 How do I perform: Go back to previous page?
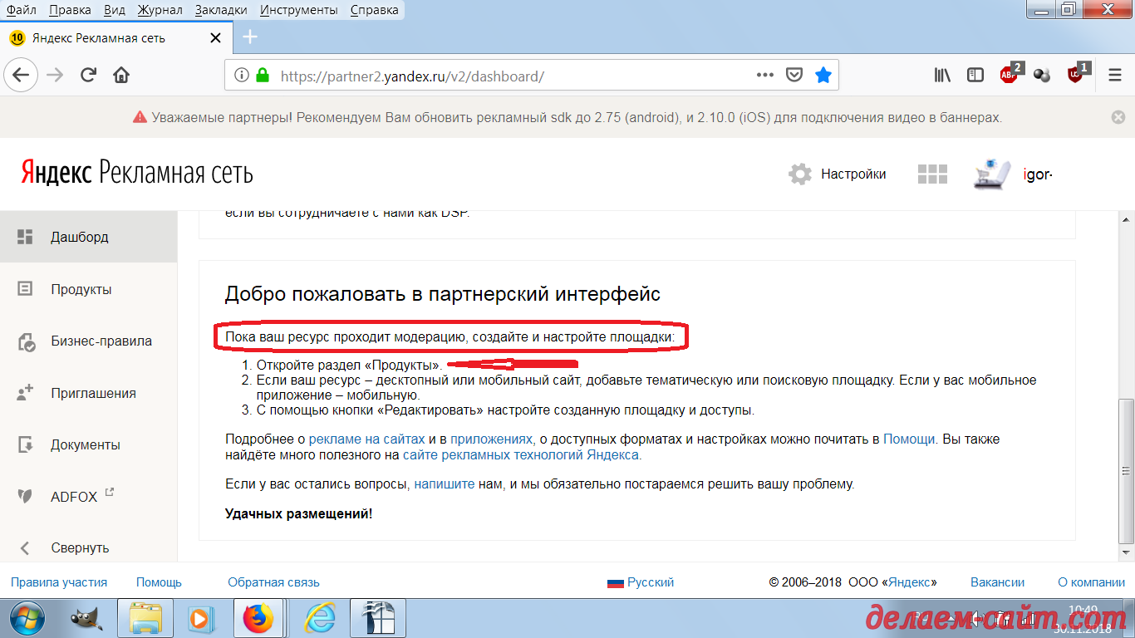click(21, 75)
